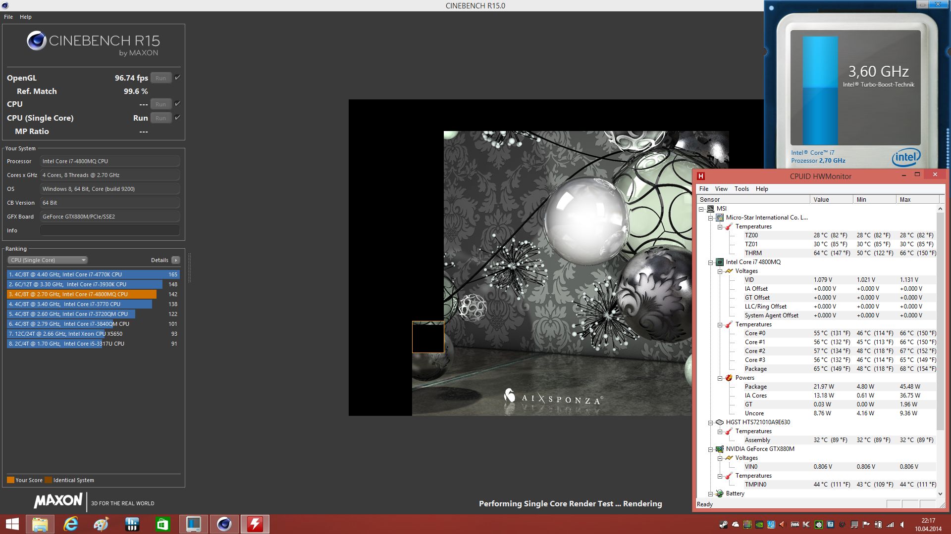Open the CPU (Single Core) ranking dropdown

48,260
